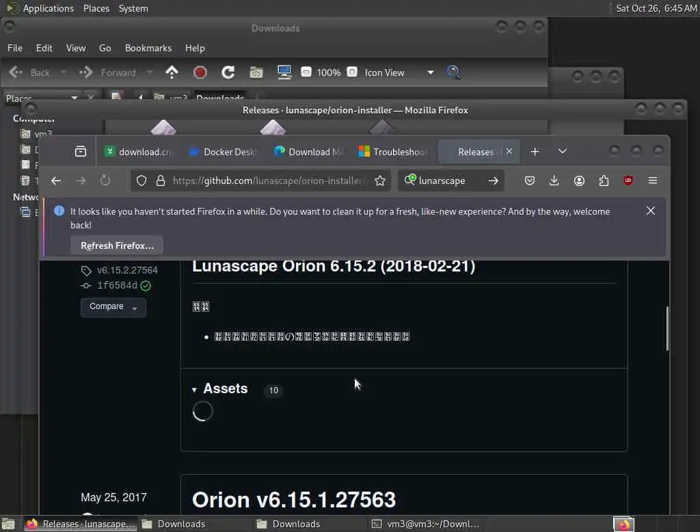Switch to the Download Microsoft Edge tab
The image size is (700, 532).
coord(308,152)
